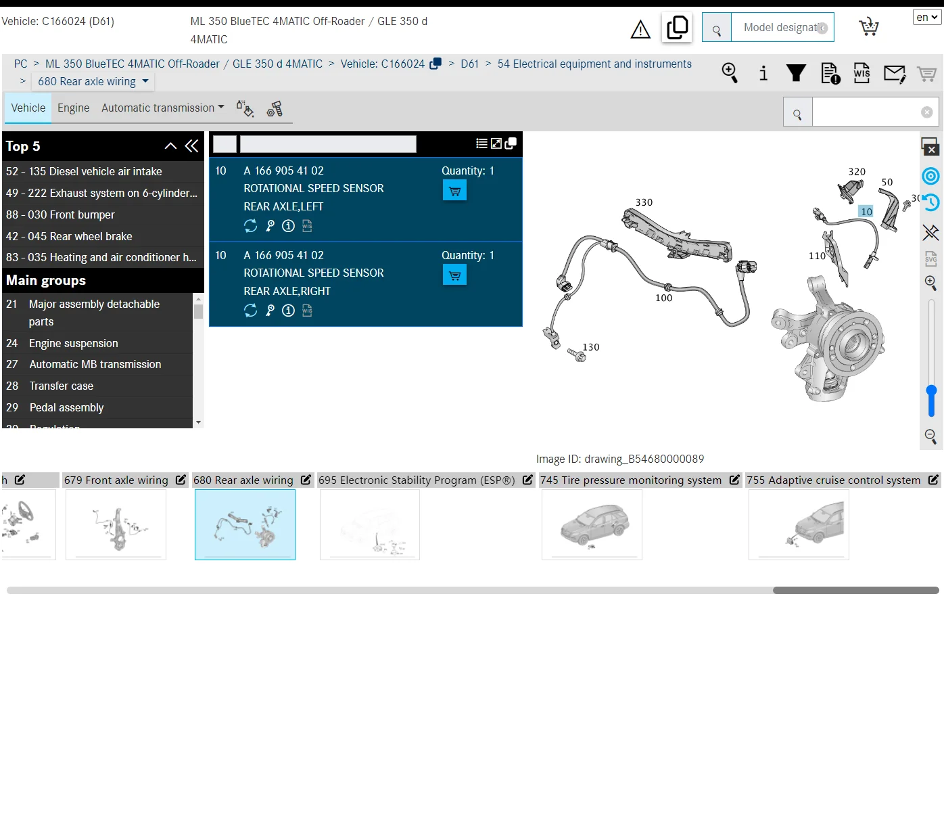Open main group '29 Pedal assembly'
The image size is (944, 816).
coord(97,408)
